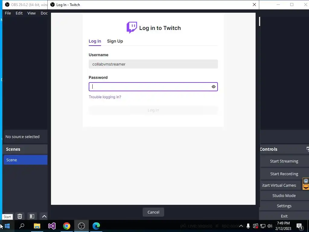Open the View menu in OBS

31,13
